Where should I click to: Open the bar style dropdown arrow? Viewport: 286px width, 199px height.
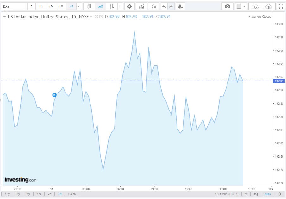coord(120,6)
